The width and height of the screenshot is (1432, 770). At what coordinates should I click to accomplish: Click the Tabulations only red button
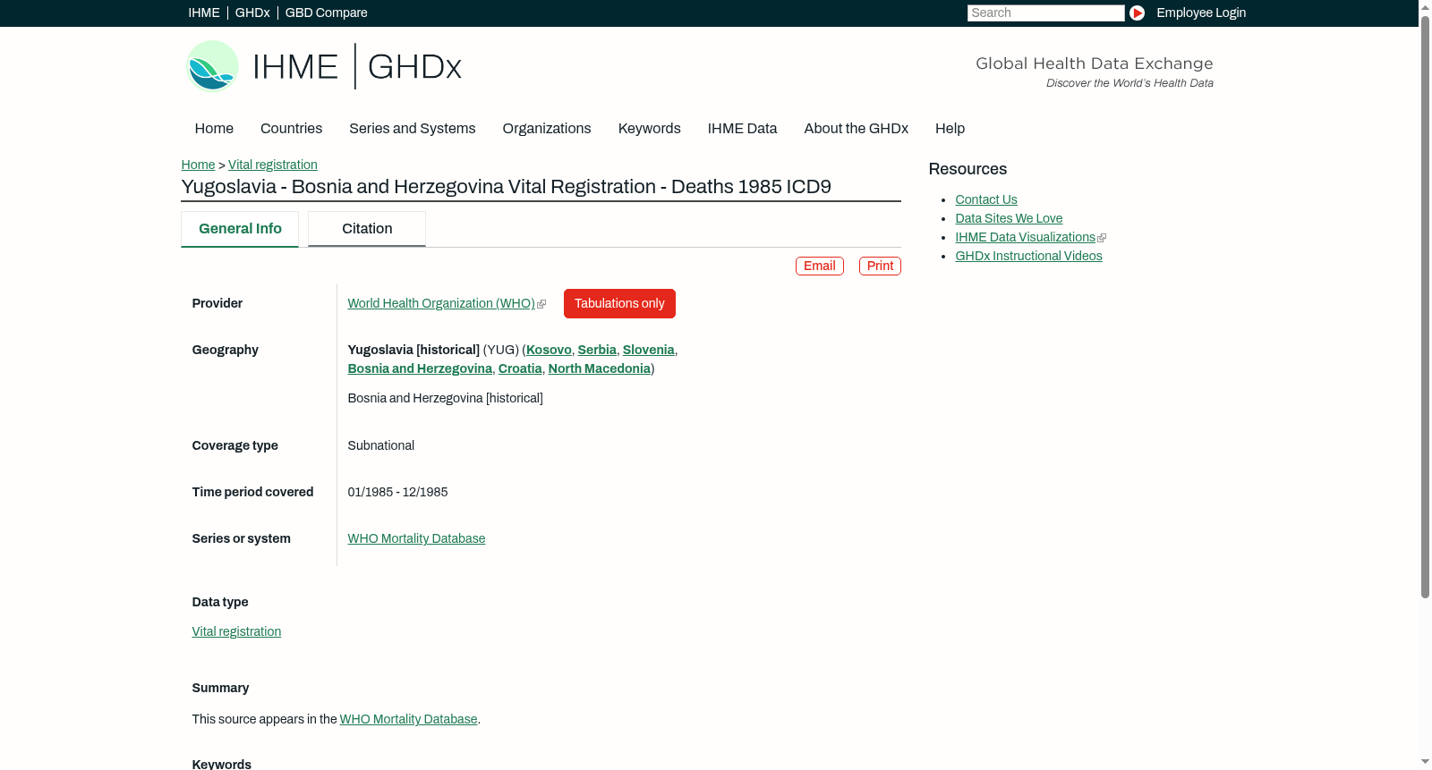tap(619, 304)
